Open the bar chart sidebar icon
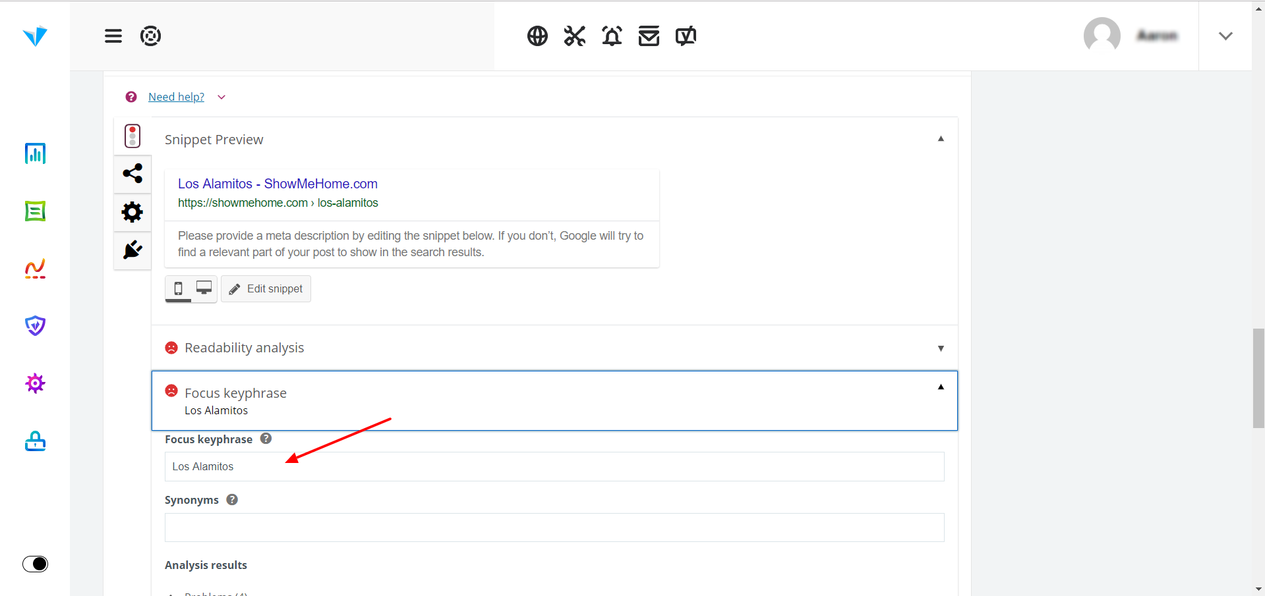Screen dimensions: 1265x596 35,153
